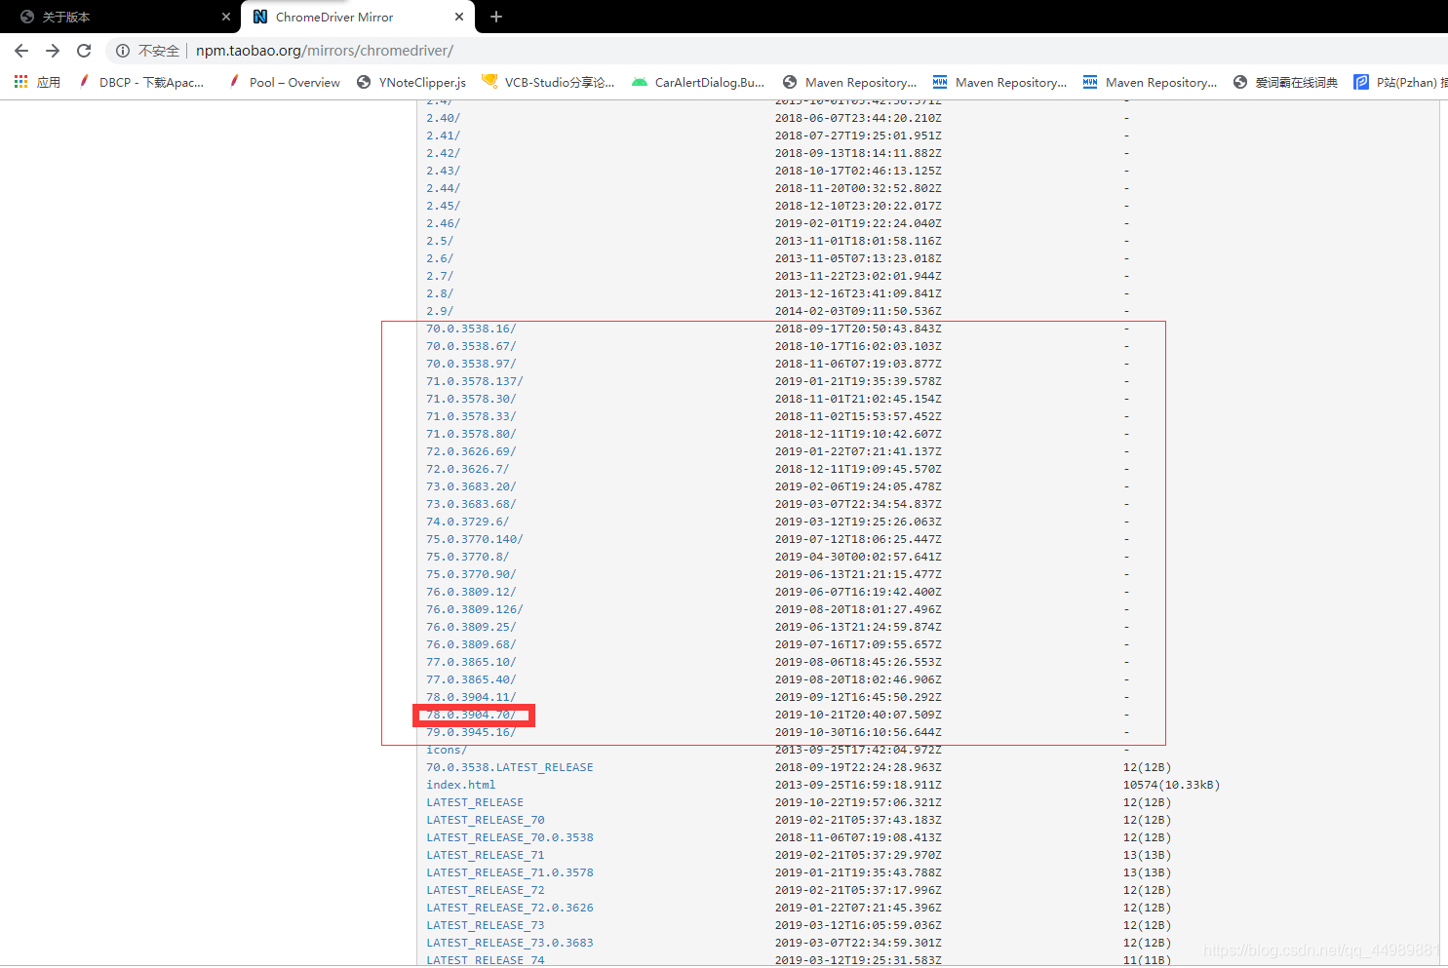Select the date 2019-10-21T20:40:07.509Z
The image size is (1448, 968).
click(x=858, y=715)
